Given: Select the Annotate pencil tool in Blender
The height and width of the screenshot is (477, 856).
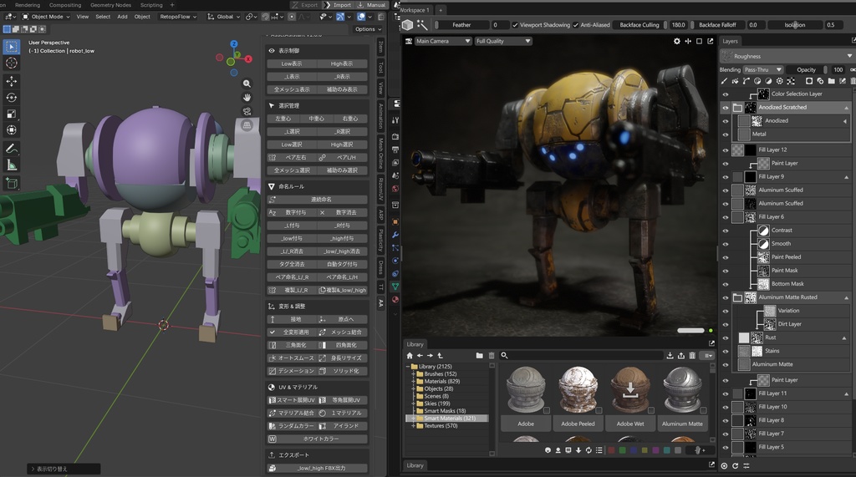Looking at the screenshot, I should coord(11,149).
